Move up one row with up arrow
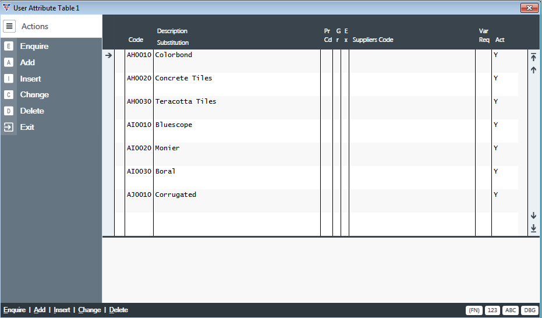 [x=533, y=70]
